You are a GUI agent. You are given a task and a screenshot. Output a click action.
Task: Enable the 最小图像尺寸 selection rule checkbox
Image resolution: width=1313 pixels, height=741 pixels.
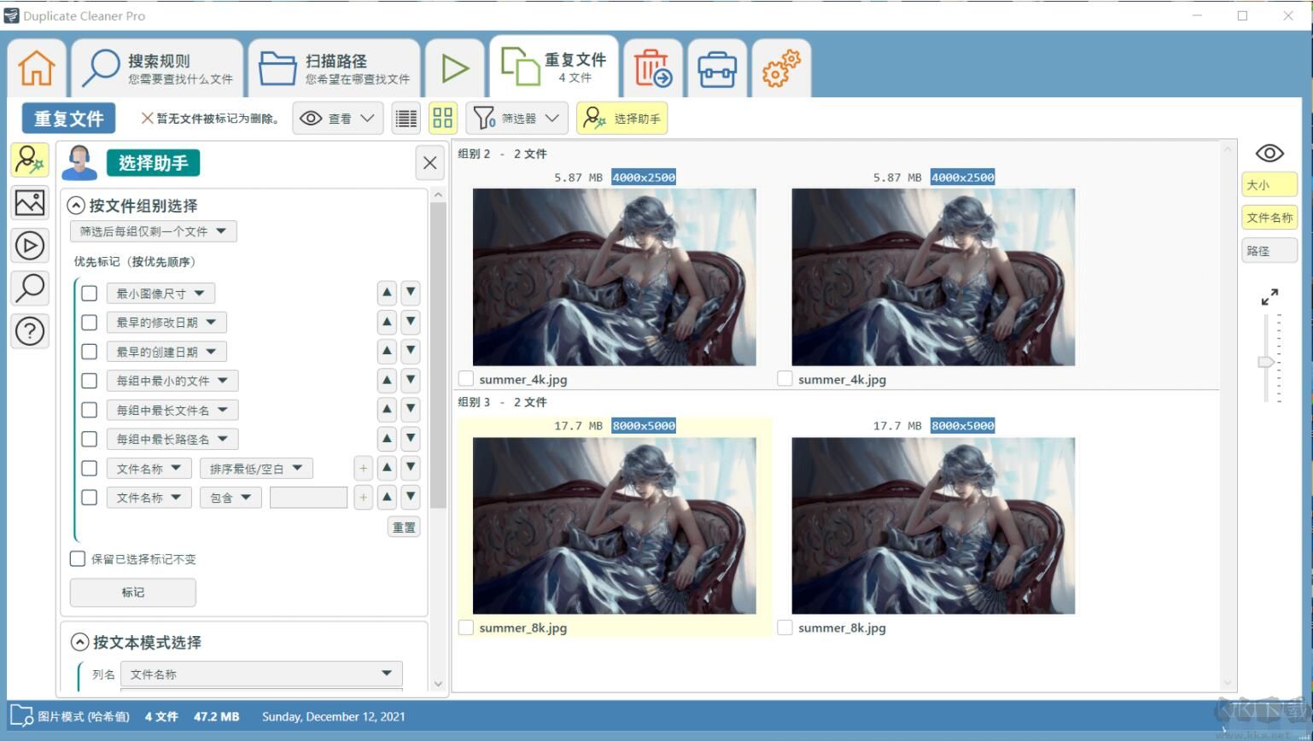(x=89, y=293)
